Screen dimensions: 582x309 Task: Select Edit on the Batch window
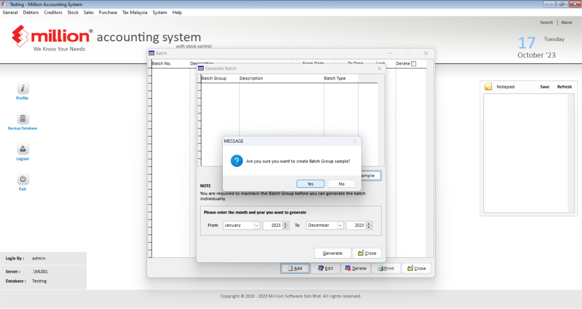325,268
